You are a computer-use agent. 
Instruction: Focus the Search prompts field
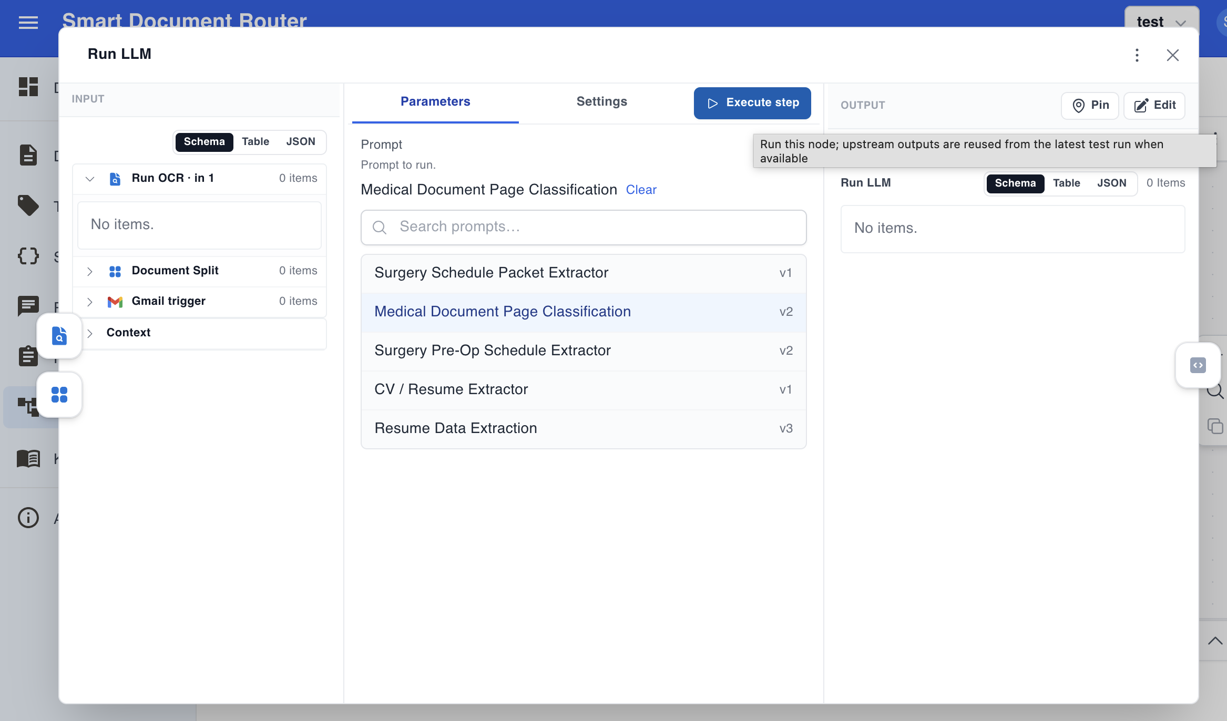pos(584,227)
